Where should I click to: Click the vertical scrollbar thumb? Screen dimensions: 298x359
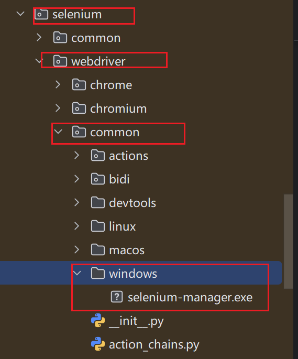(x=288, y=242)
